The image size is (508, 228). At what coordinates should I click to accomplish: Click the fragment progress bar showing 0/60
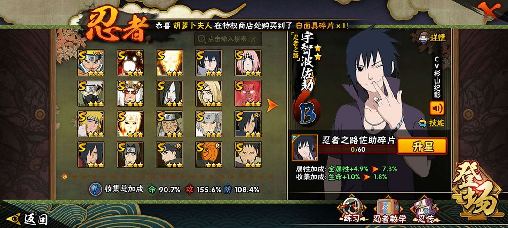pyautogui.click(x=358, y=150)
